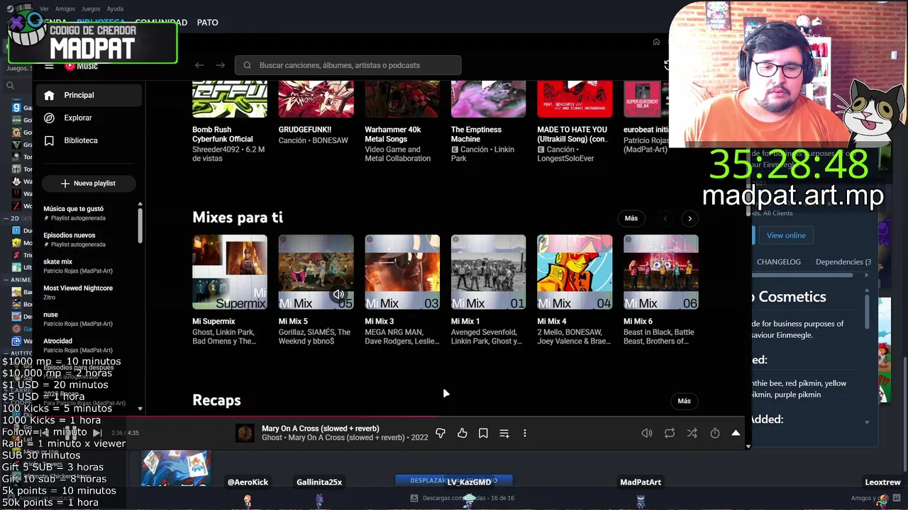Open Steam COMUNIDAD tab
Viewport: 908px width, 510px height.
(162, 23)
